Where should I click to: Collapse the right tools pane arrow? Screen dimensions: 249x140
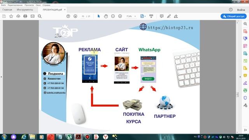pos(240,77)
